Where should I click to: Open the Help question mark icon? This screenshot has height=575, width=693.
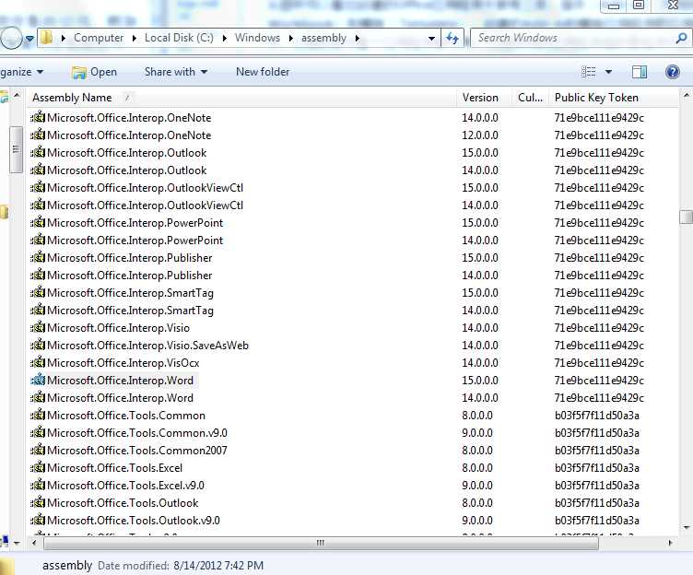[672, 72]
